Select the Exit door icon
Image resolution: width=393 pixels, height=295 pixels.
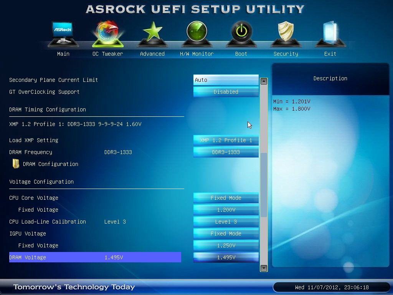pos(330,34)
